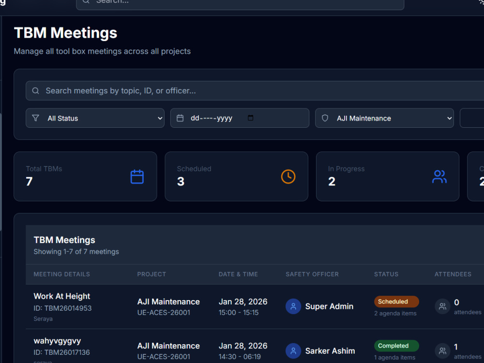Image resolution: width=484 pixels, height=363 pixels.
Task: Click the orange clock icon on Scheduled card
Action: (x=288, y=177)
